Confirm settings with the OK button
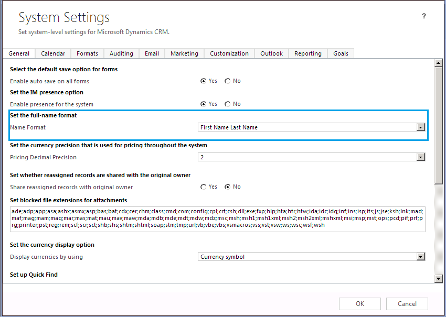 [360, 303]
